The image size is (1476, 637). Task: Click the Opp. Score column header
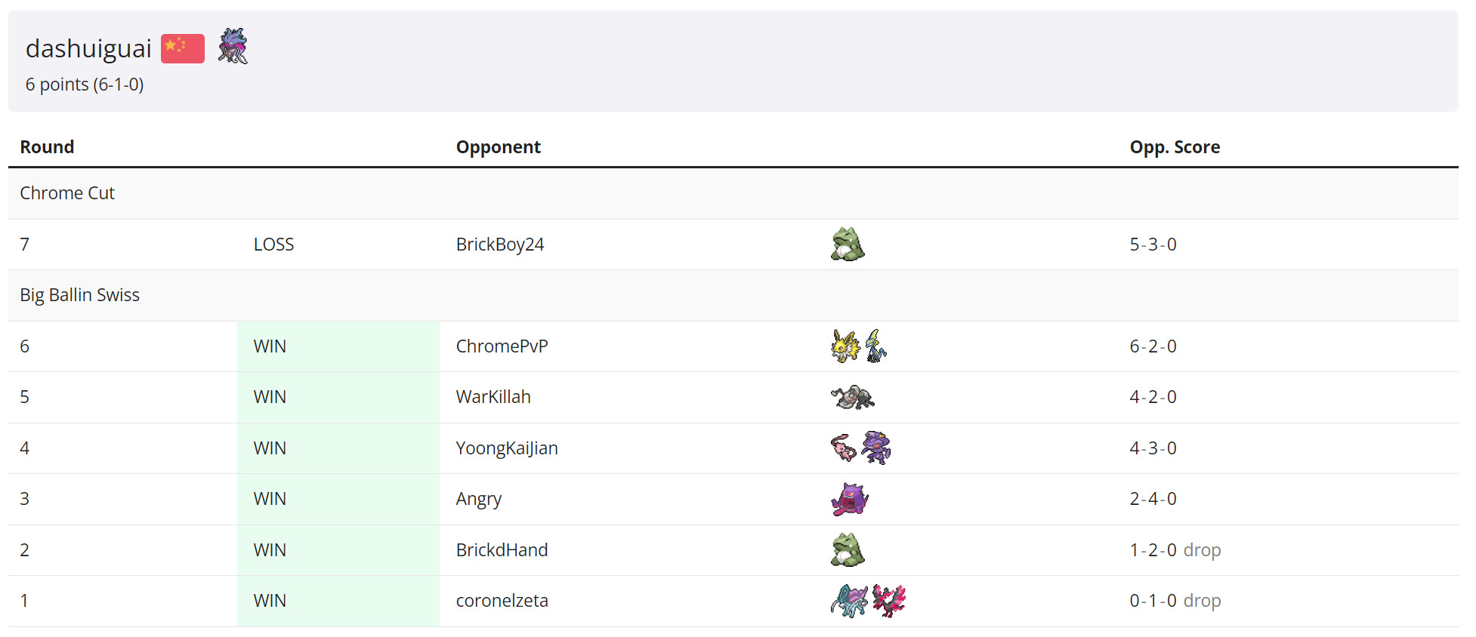(x=1174, y=147)
